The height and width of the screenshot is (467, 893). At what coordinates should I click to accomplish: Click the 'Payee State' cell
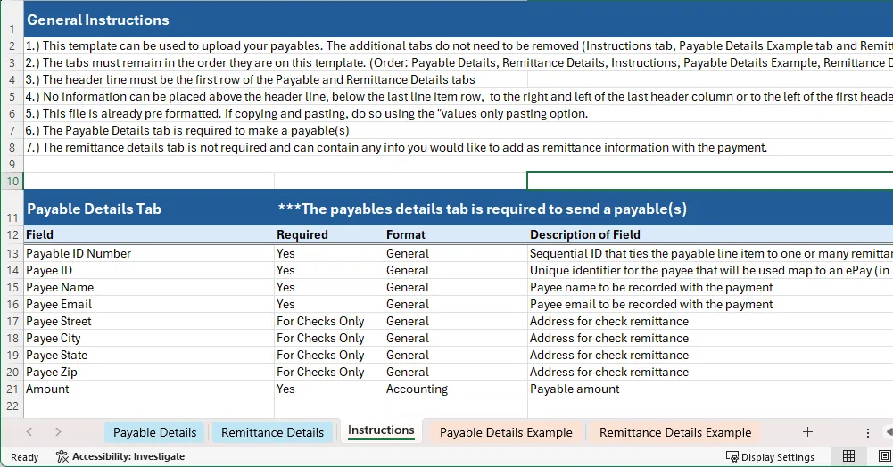tap(149, 355)
